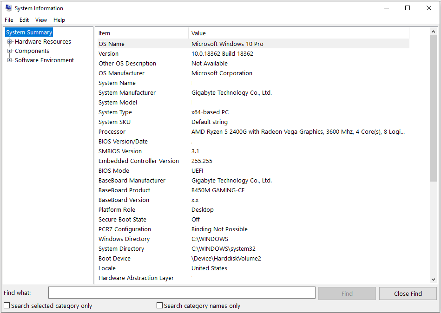The height and width of the screenshot is (313, 441).
Task: Click the Value column header
Action: (x=299, y=33)
